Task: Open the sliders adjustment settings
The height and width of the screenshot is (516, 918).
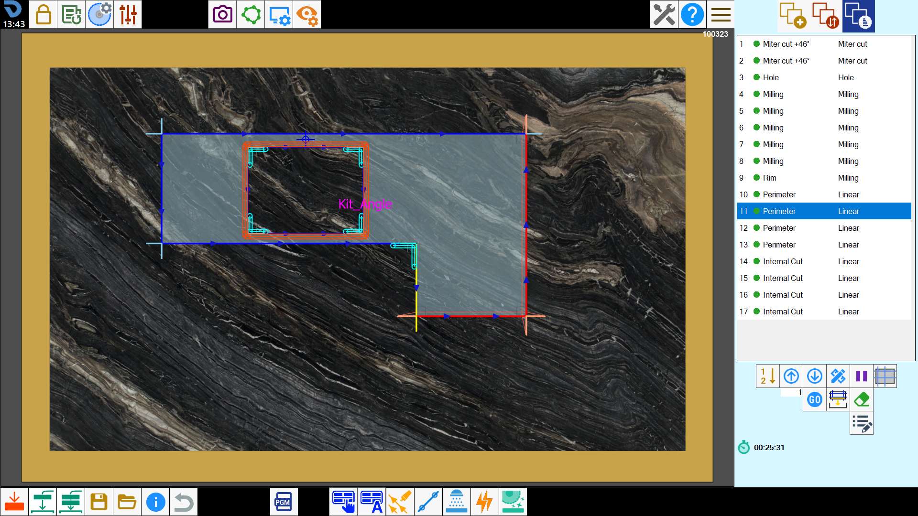Action: 128,14
